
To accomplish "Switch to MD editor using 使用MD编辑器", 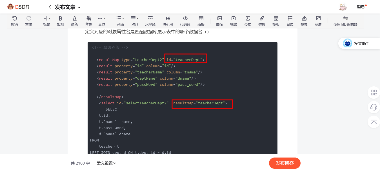I will 346,21.
